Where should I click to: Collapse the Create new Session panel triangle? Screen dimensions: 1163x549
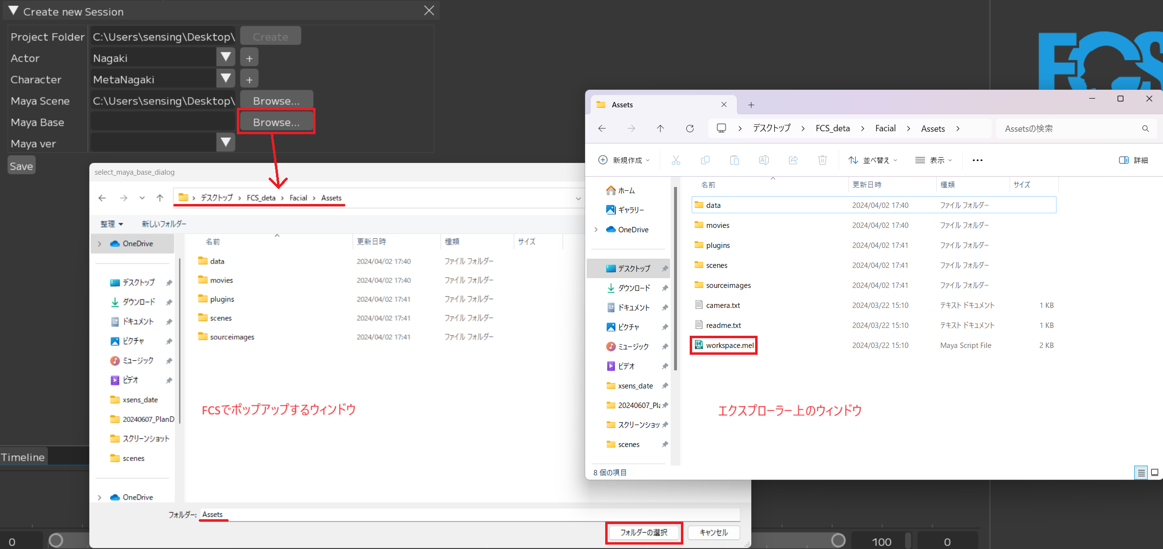(13, 11)
